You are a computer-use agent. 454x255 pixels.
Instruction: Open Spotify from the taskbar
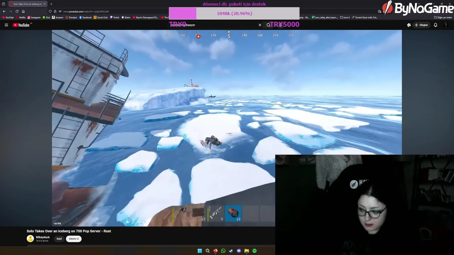click(255, 251)
